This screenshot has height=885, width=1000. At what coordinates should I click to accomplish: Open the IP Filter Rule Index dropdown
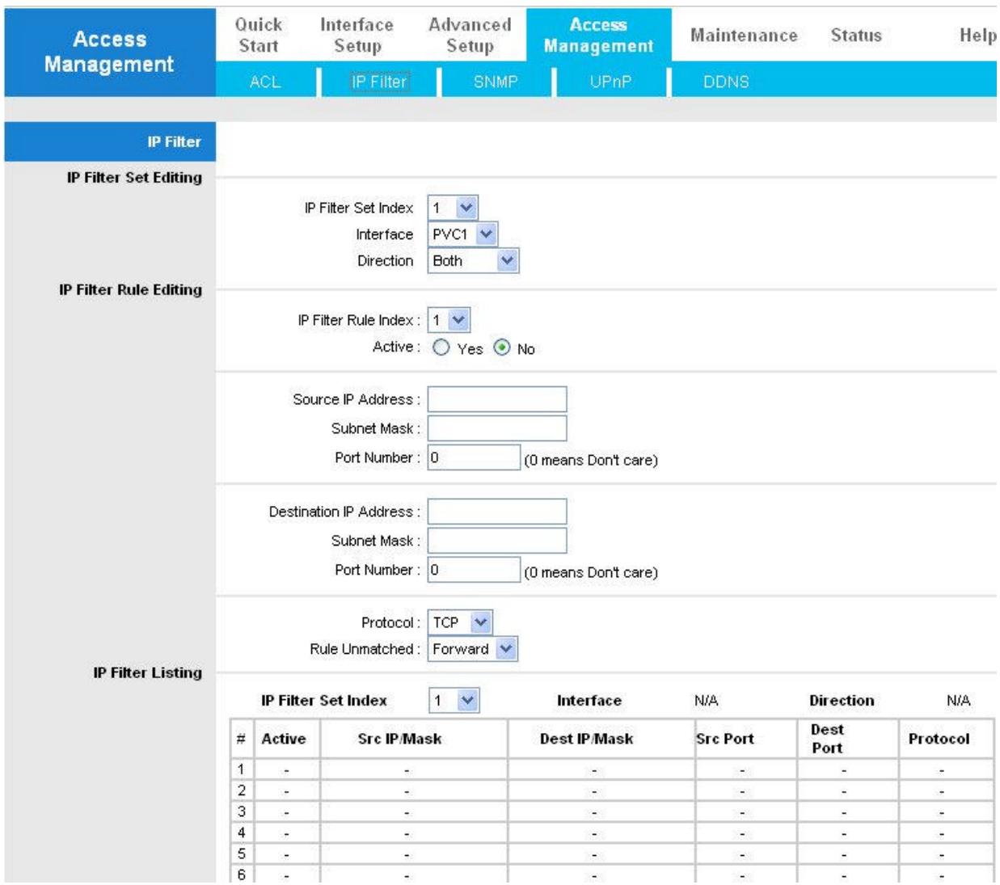tap(449, 320)
